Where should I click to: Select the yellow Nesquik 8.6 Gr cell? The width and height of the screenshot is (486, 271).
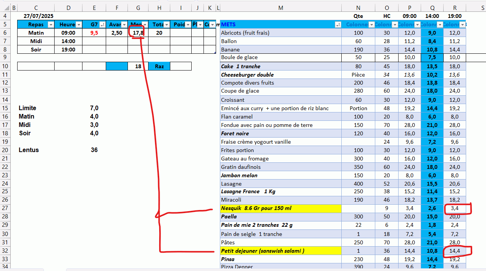pos(281,208)
